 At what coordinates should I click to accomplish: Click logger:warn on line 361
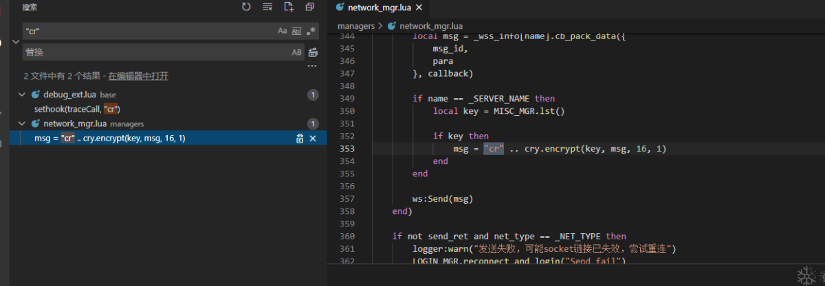440,249
